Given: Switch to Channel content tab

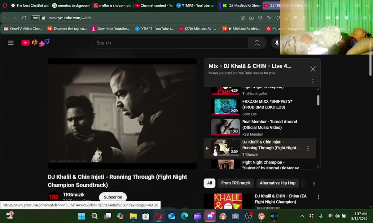Looking at the screenshot, I should coord(154,5).
